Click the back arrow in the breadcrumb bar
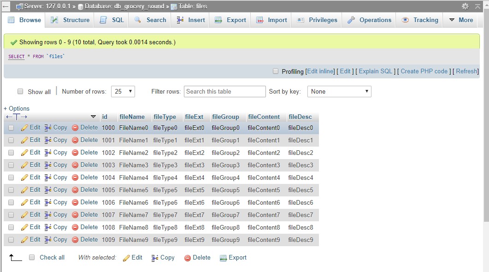489x272 pixels. tap(6, 6)
